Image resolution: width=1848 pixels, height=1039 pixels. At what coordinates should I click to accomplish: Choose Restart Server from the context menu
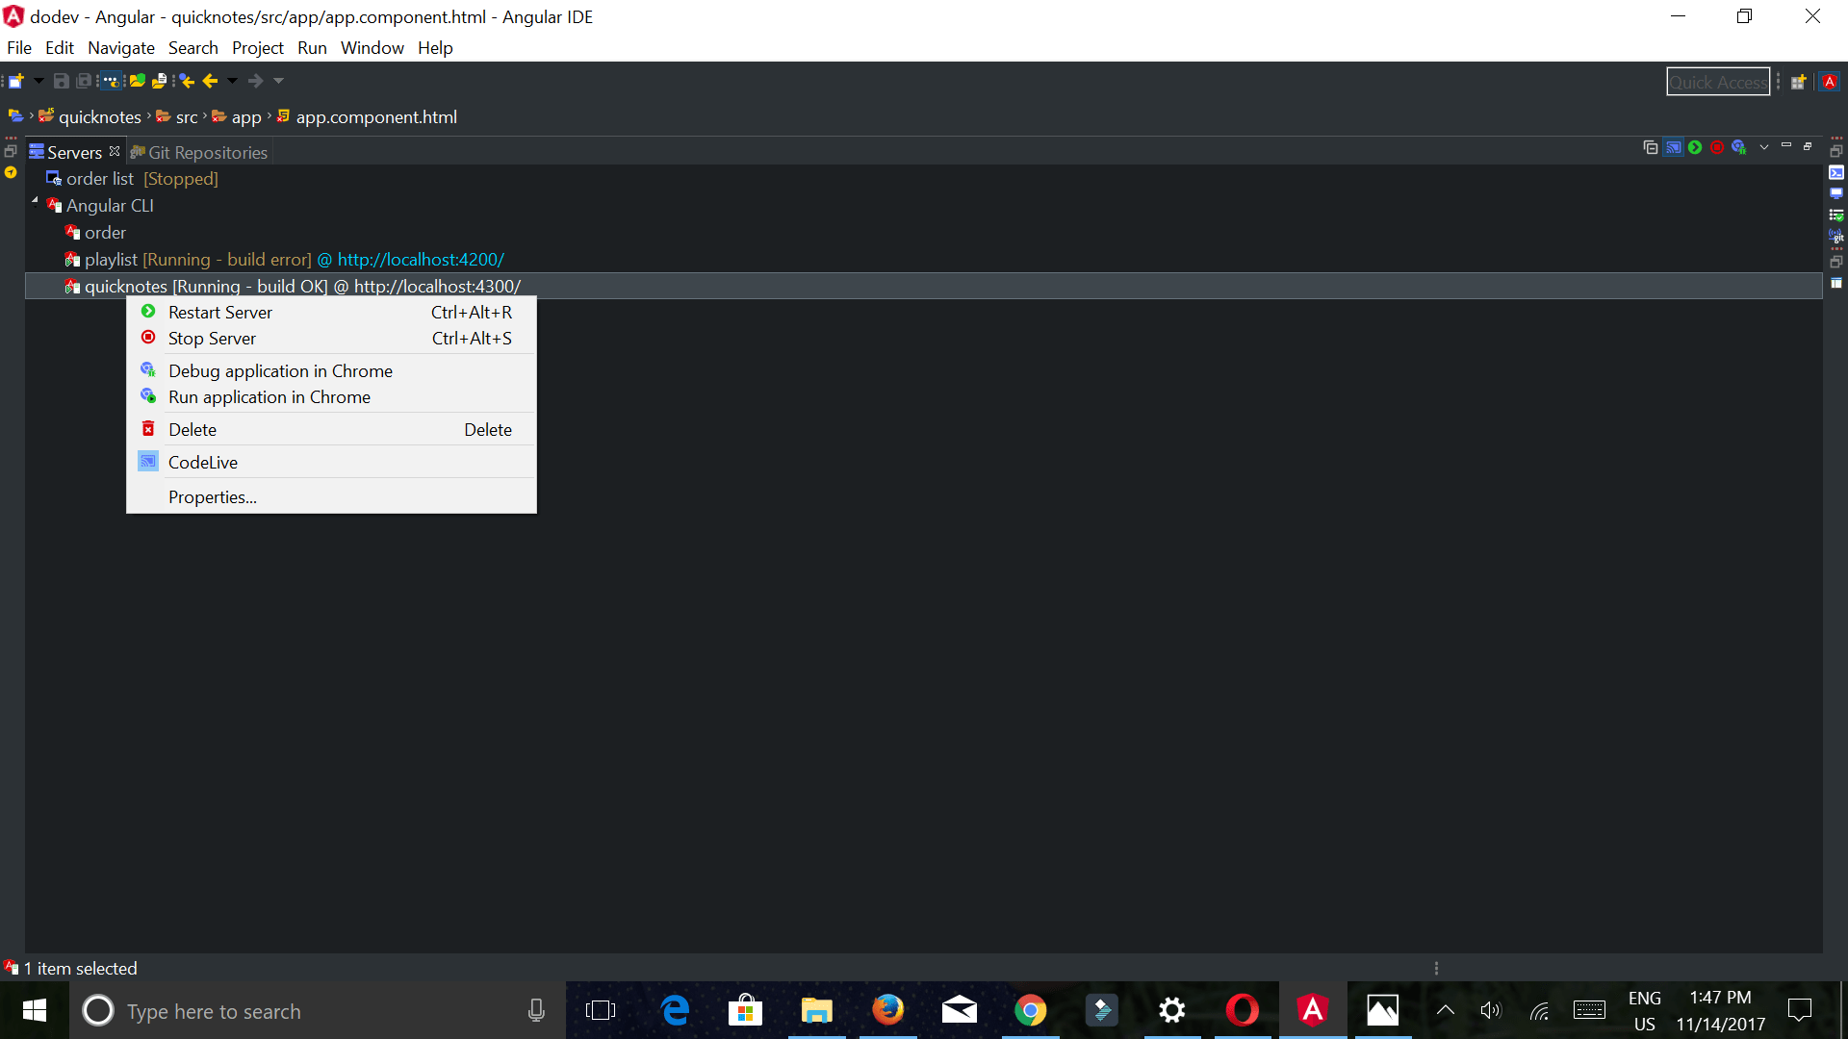[x=220, y=312]
